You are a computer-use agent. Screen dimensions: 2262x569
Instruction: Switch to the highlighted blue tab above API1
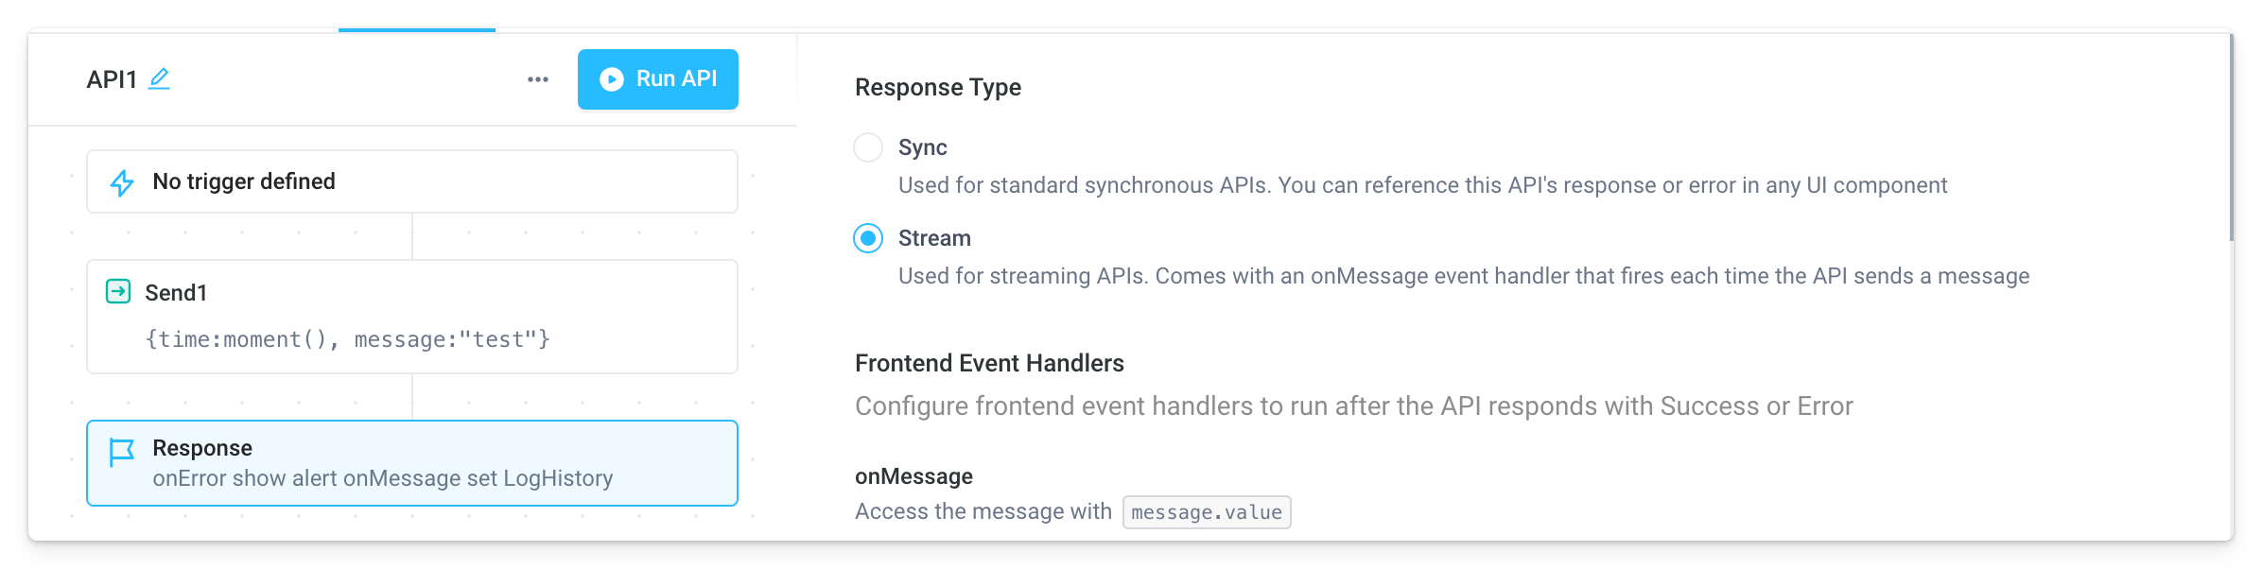pos(416,28)
